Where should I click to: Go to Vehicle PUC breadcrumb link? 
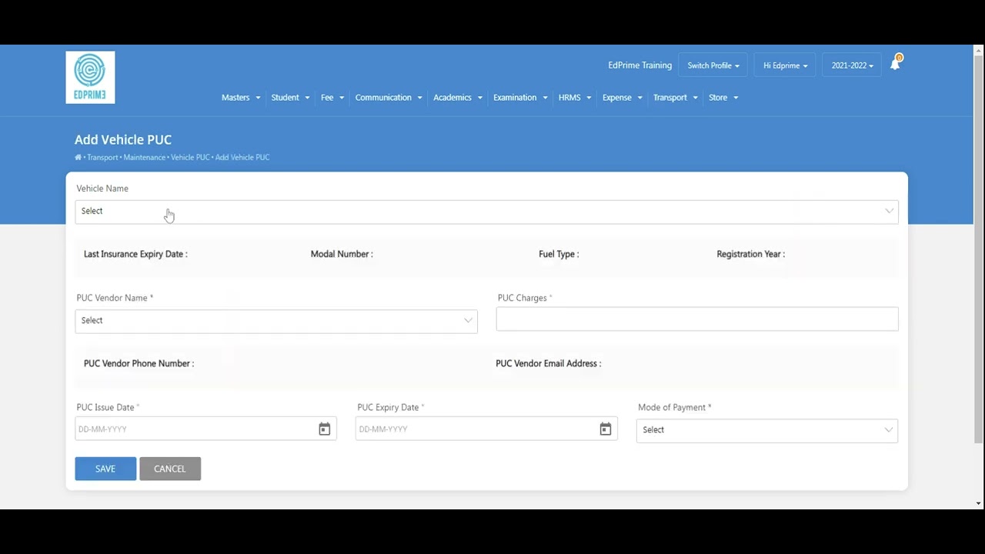tap(190, 157)
